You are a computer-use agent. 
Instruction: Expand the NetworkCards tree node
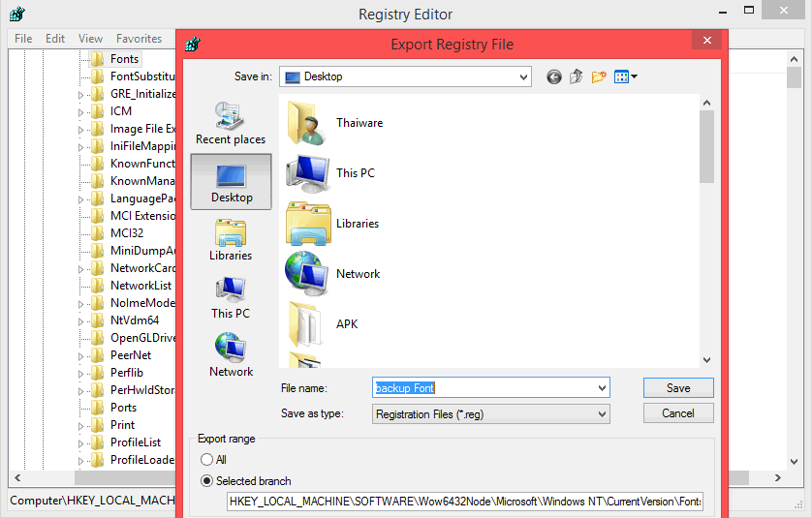pyautogui.click(x=80, y=269)
